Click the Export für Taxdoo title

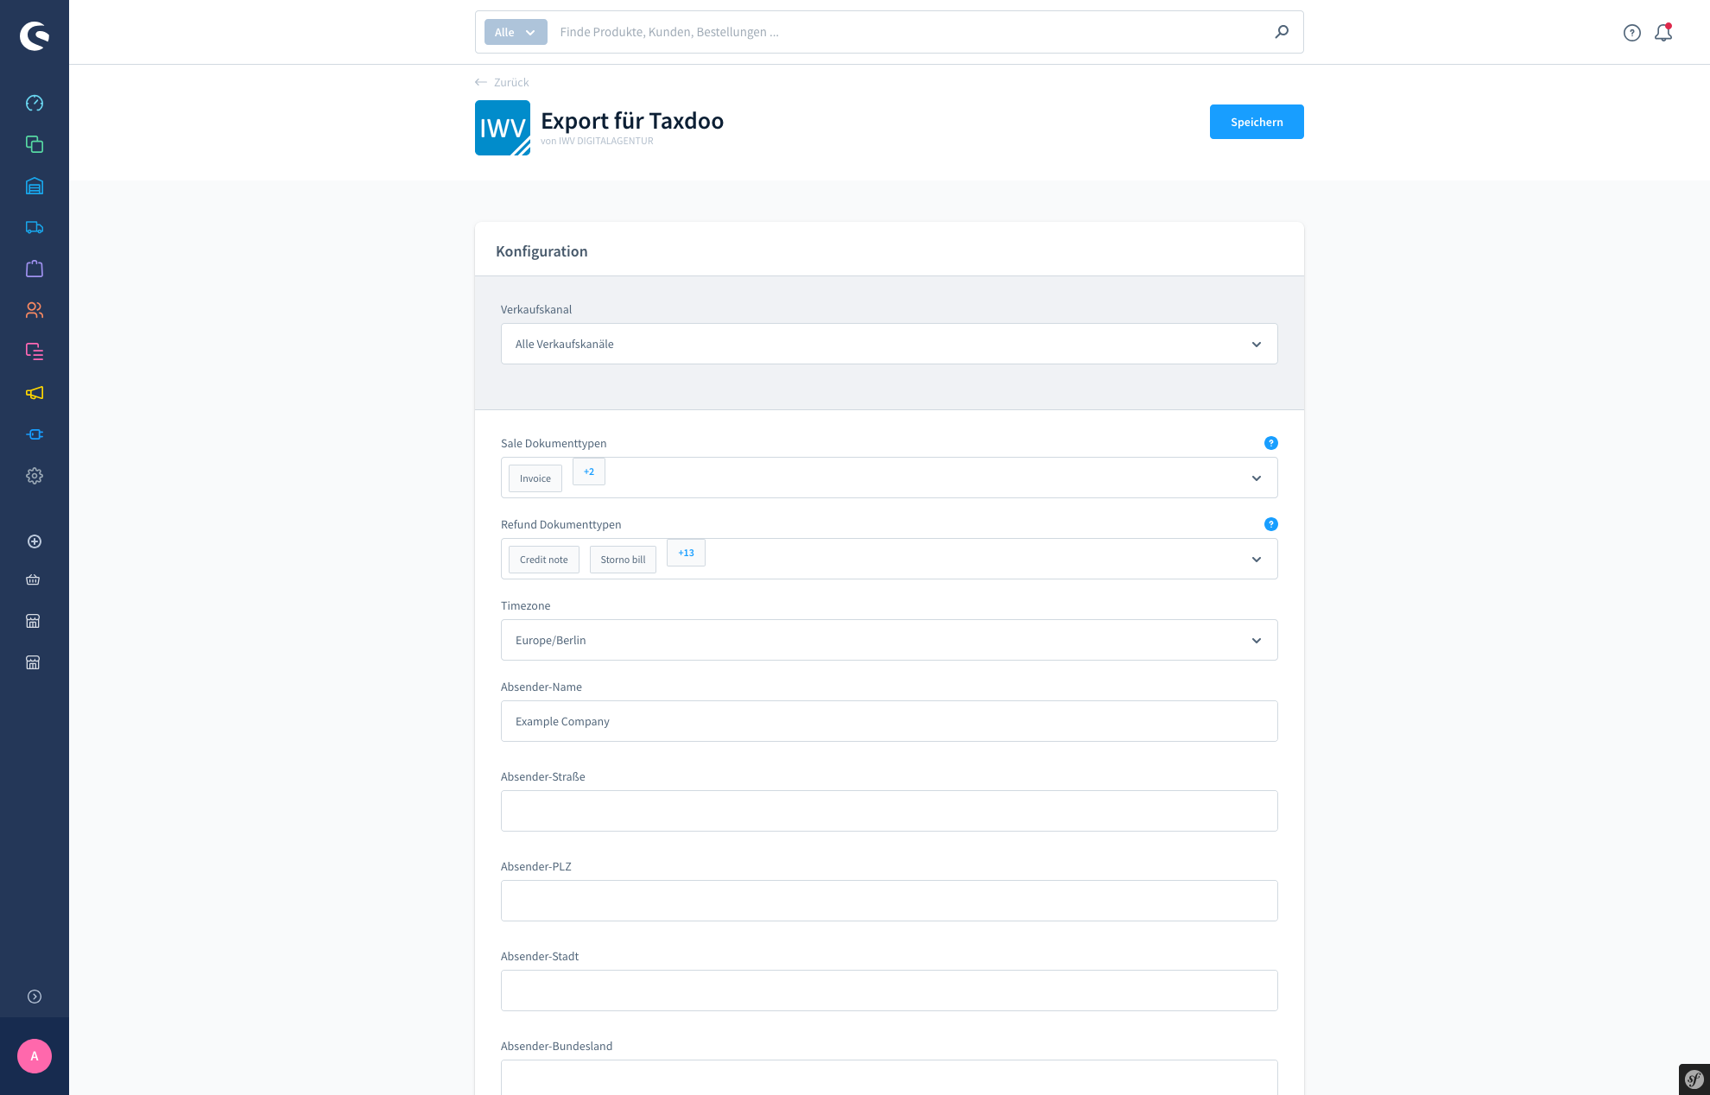pyautogui.click(x=632, y=120)
